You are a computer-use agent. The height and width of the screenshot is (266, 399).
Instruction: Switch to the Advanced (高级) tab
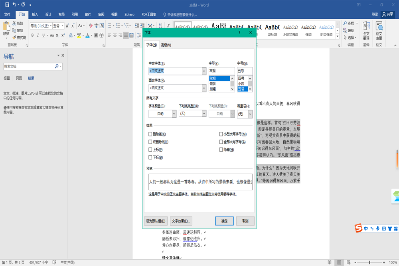coord(166,45)
